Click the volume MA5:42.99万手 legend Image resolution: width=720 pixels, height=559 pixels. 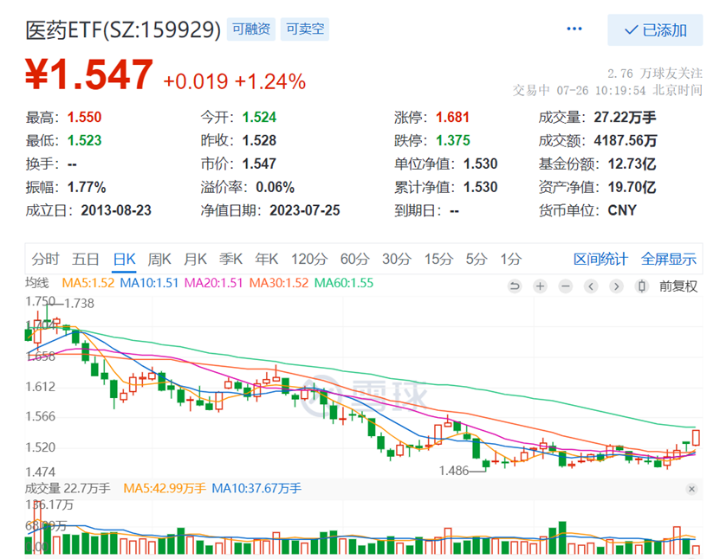pyautogui.click(x=165, y=488)
